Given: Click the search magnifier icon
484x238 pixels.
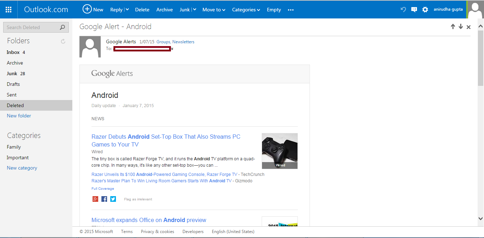Looking at the screenshot, I should (x=62, y=27).
